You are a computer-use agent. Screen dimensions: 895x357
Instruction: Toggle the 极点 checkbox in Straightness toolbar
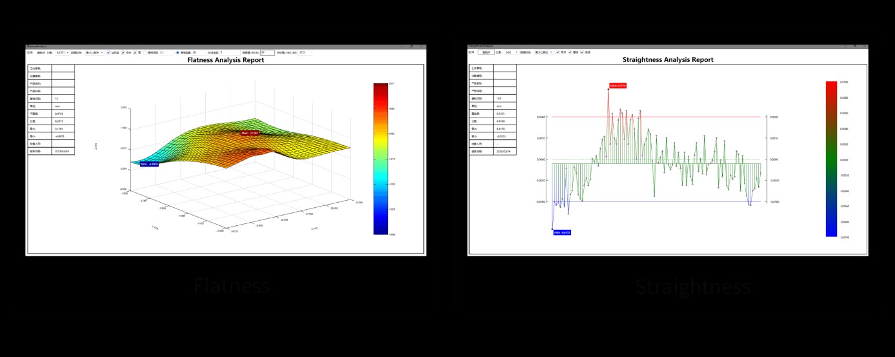(x=558, y=52)
